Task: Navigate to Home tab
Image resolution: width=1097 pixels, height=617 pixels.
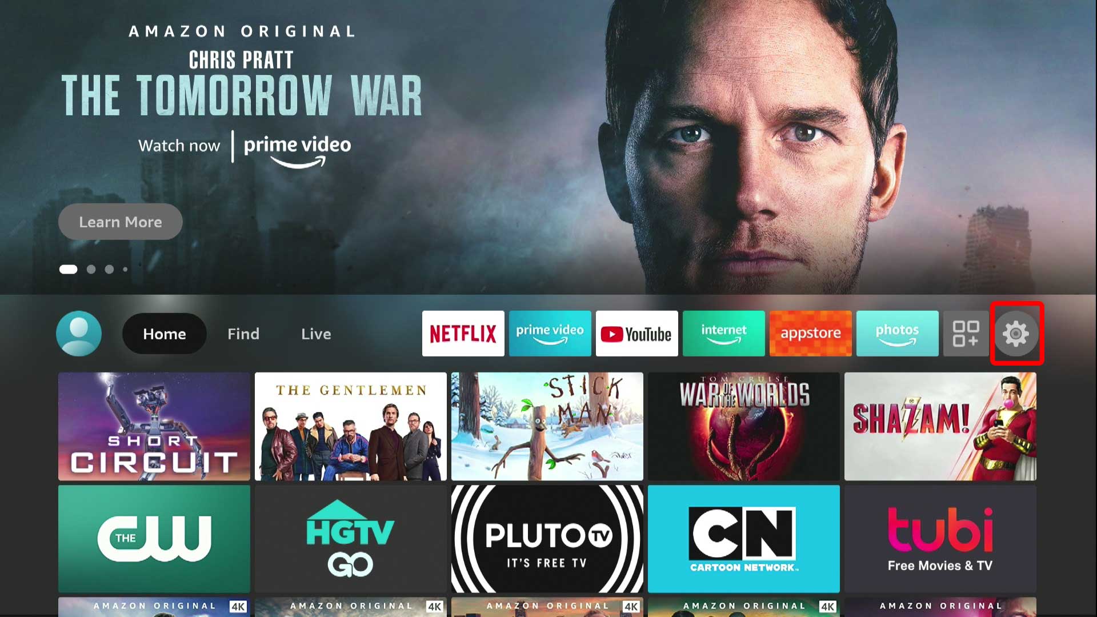Action: [164, 334]
